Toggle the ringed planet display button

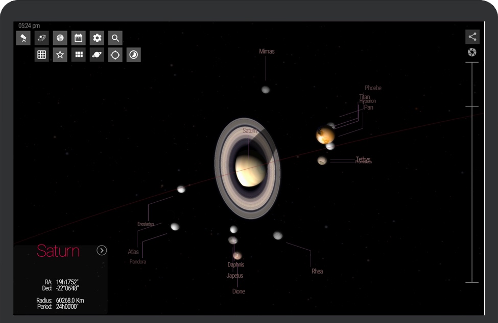97,55
